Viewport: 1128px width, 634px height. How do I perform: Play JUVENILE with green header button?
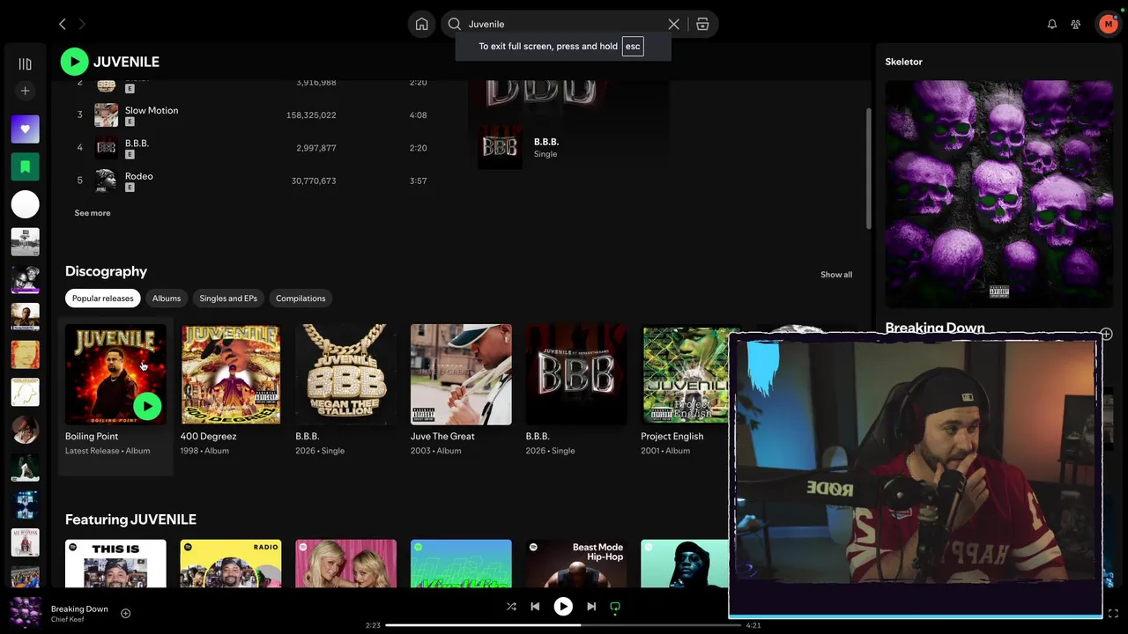(x=74, y=62)
